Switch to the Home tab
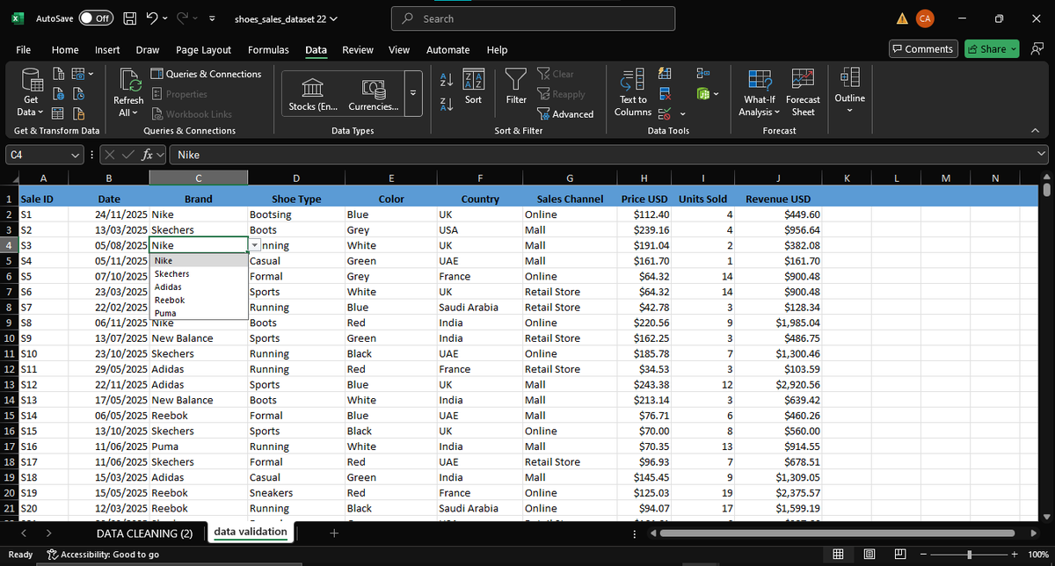This screenshot has height=566, width=1055. click(65, 50)
